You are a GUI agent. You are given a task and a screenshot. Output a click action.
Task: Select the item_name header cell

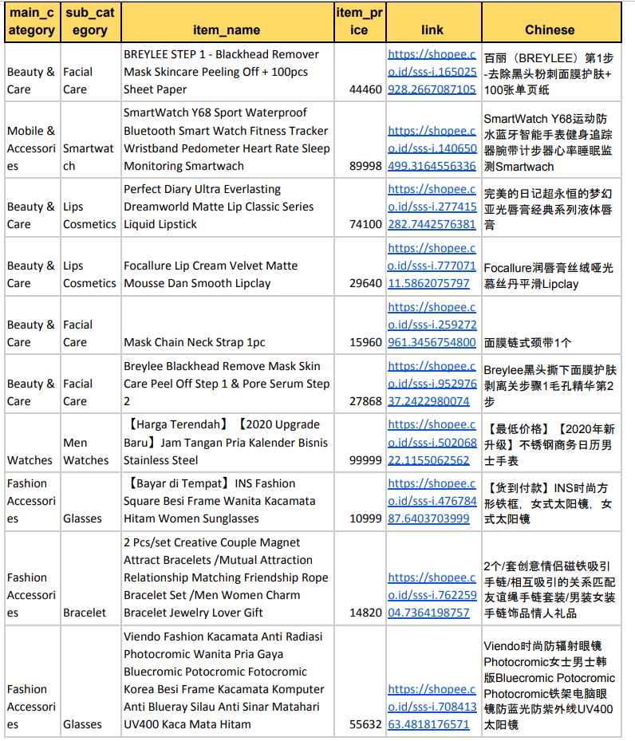coord(227,22)
